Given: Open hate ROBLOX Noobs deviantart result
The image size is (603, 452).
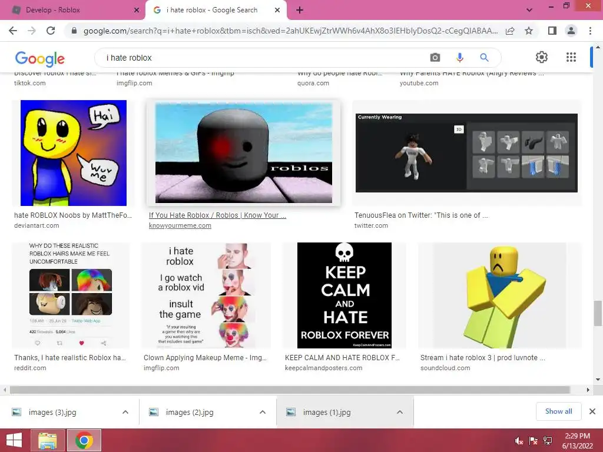Looking at the screenshot, I should (x=73, y=215).
